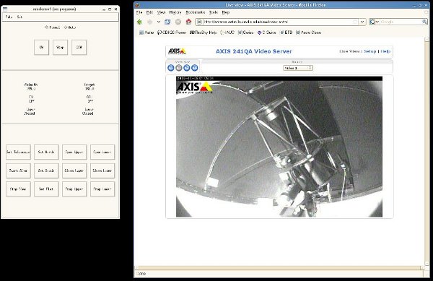This screenshot has width=433, height=281.
Task: Click the reload page icon
Action: [x=167, y=22]
